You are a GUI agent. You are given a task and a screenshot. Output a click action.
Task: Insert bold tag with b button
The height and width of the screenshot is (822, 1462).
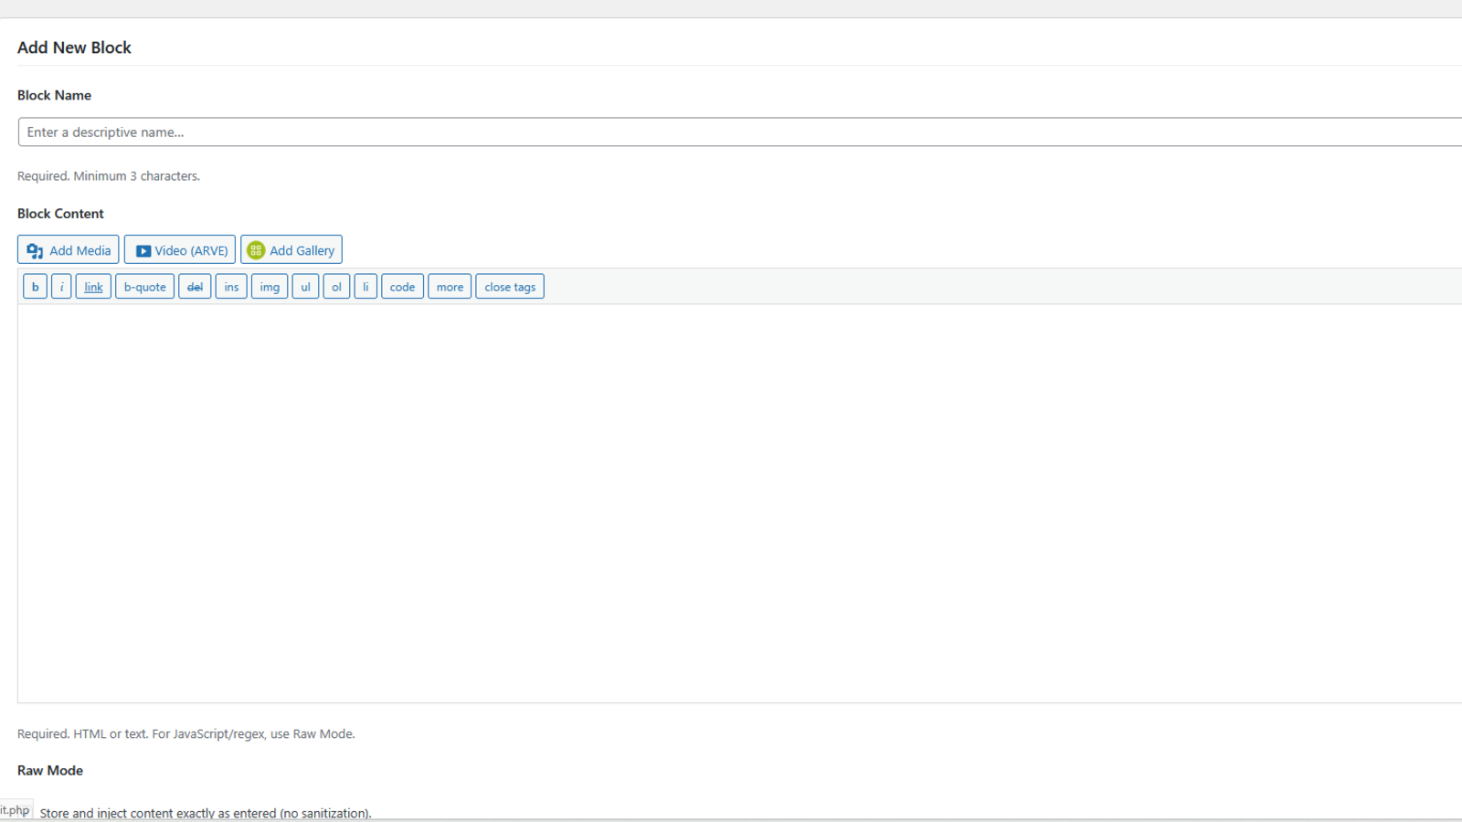click(x=35, y=287)
